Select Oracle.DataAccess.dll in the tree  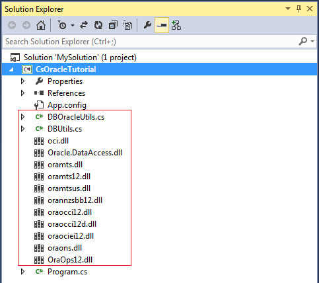click(x=85, y=153)
